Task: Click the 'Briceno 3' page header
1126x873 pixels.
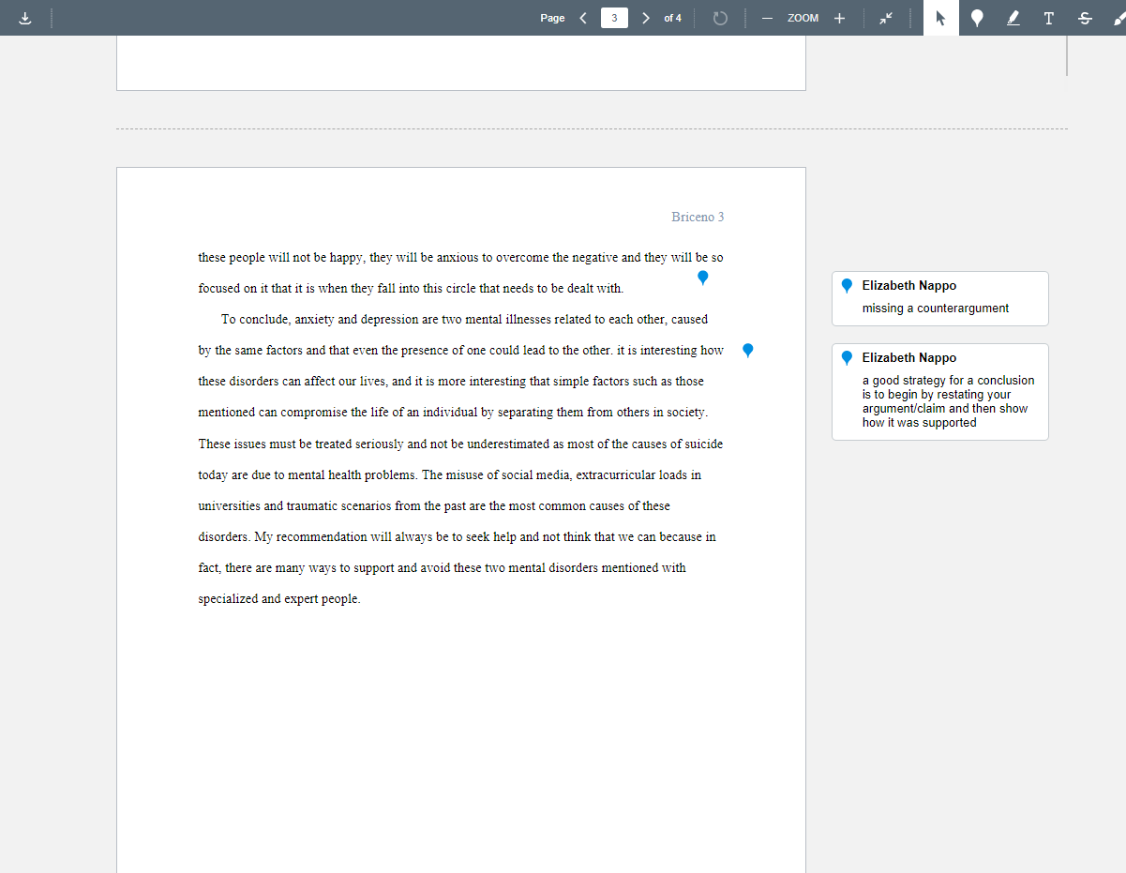Action: [x=698, y=217]
